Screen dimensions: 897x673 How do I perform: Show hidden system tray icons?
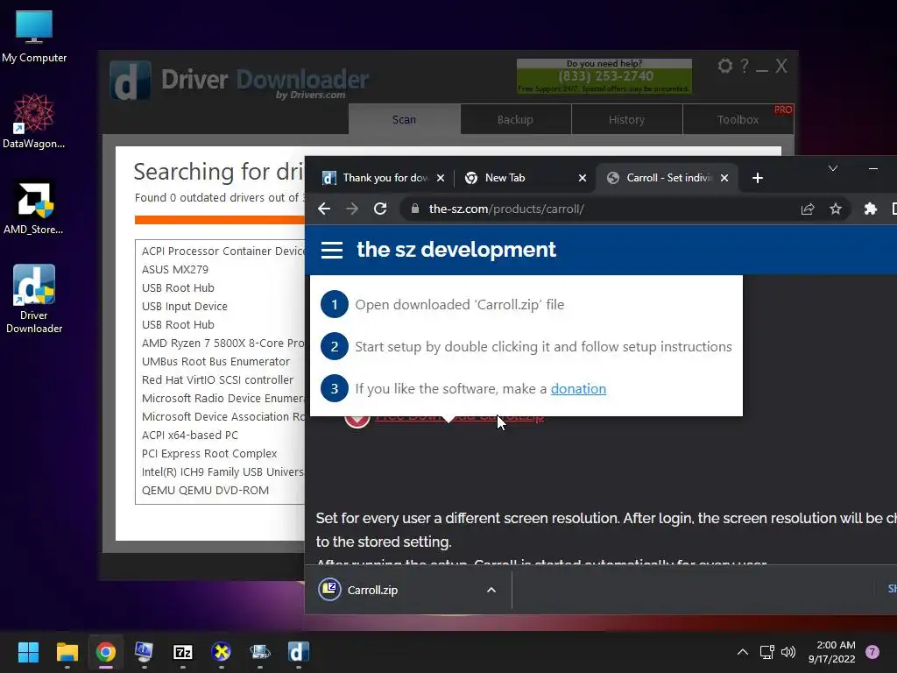(x=743, y=652)
